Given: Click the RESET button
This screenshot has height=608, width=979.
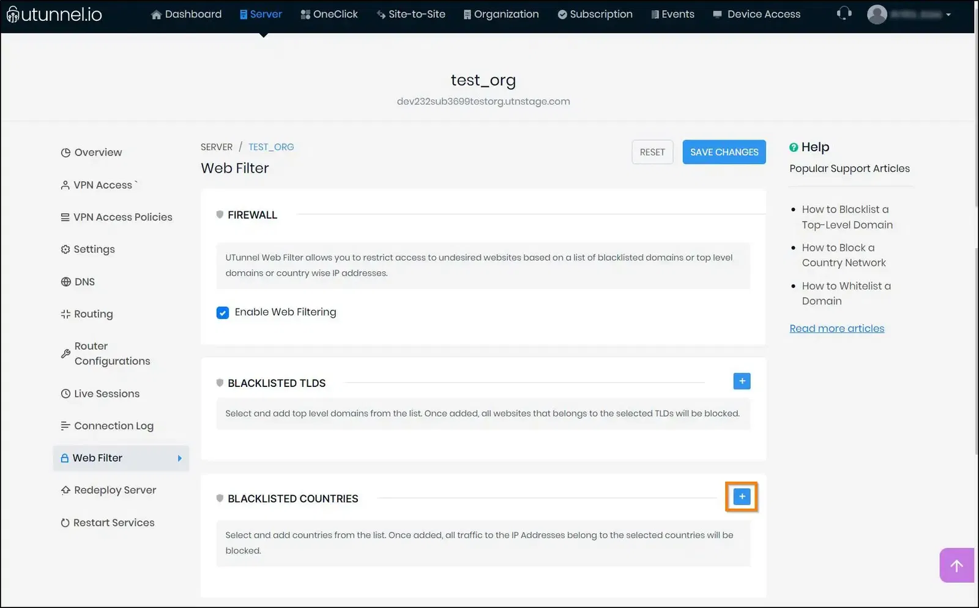Looking at the screenshot, I should (x=652, y=152).
